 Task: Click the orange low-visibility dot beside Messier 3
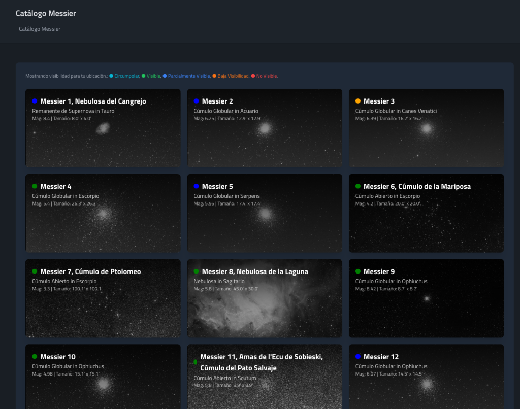click(x=358, y=101)
